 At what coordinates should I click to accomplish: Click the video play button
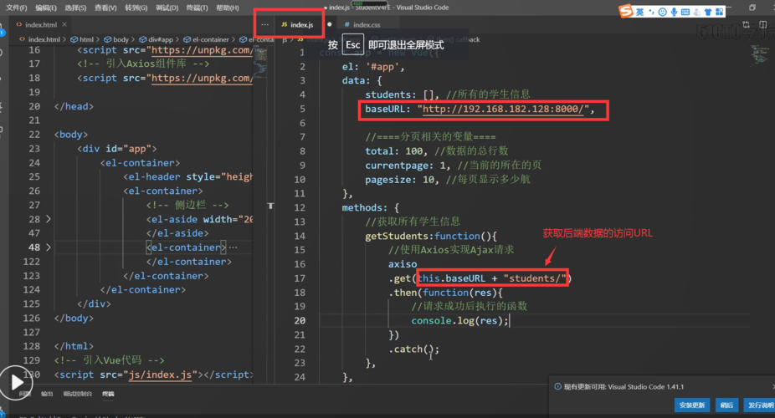[16, 382]
